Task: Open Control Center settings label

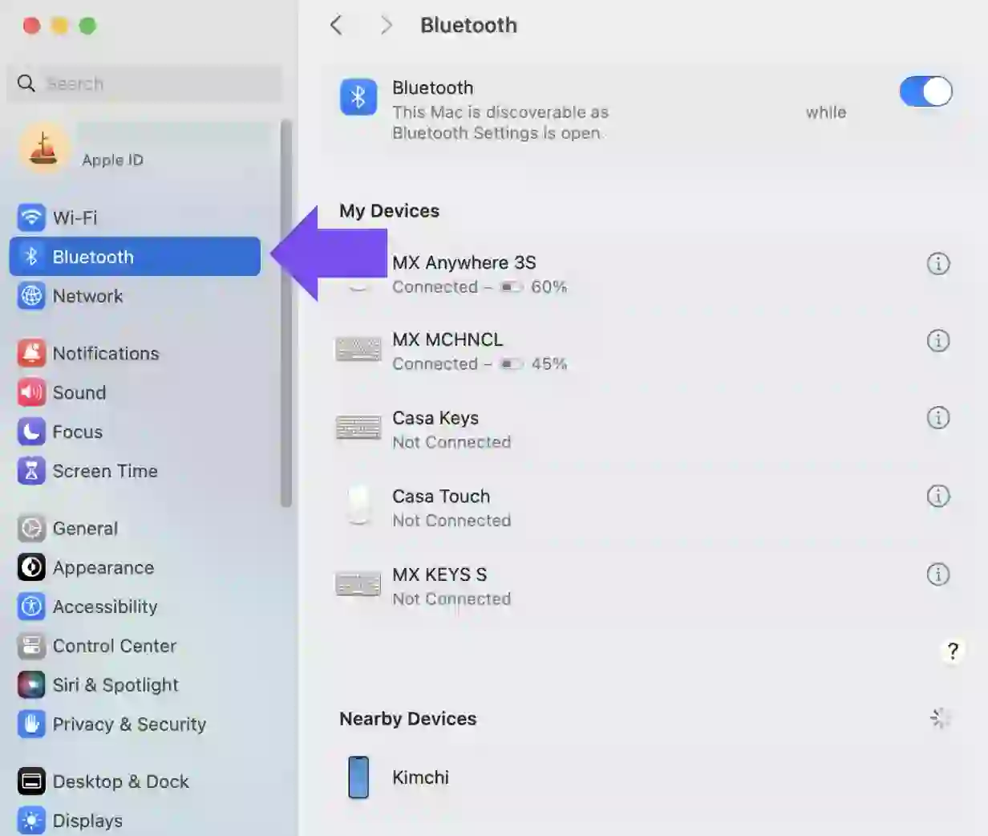Action: (115, 646)
